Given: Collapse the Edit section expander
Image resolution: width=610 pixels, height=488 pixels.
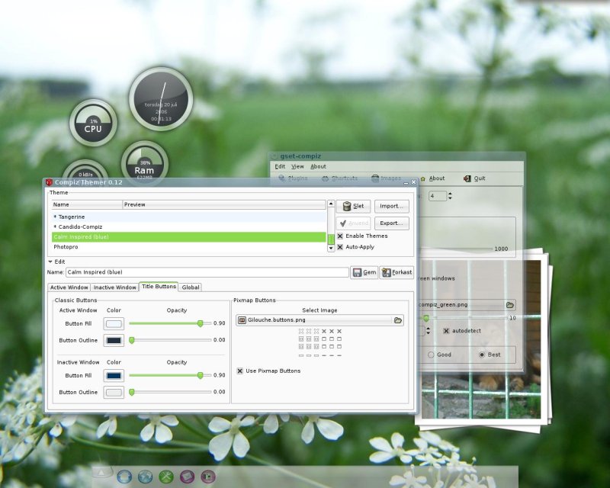Looking at the screenshot, I should [50, 262].
